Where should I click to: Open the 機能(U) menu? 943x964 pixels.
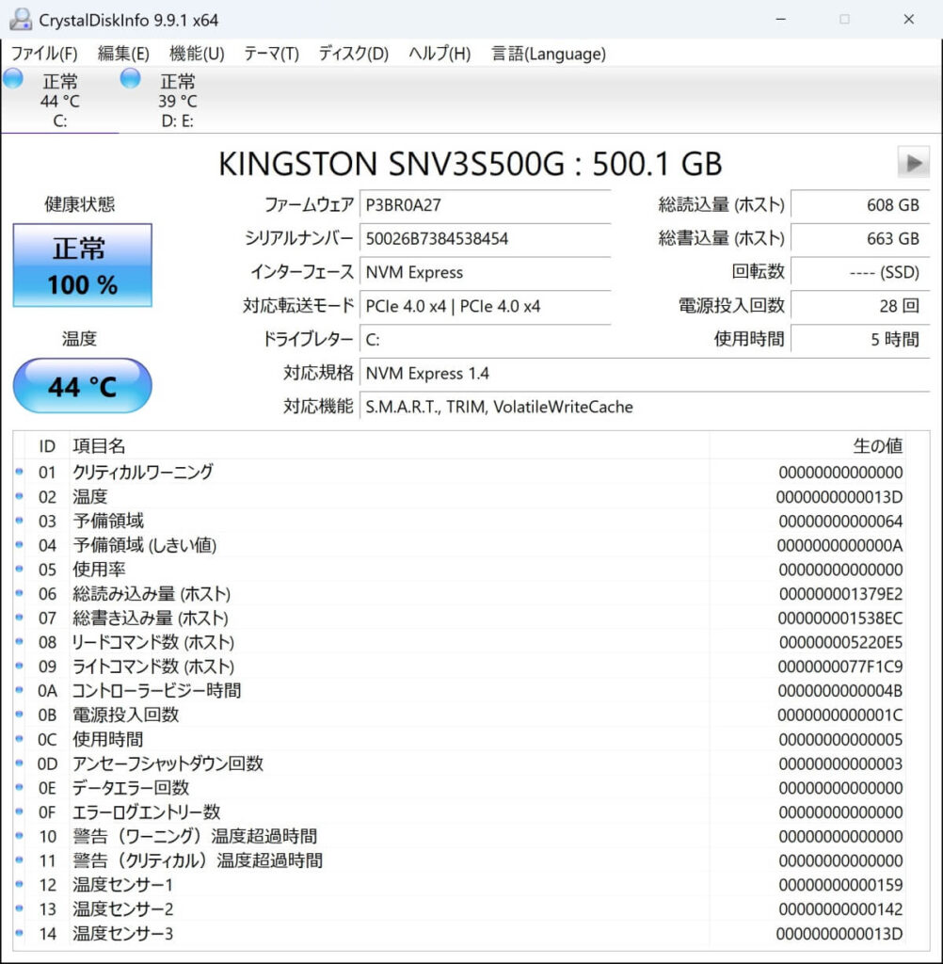(x=197, y=54)
